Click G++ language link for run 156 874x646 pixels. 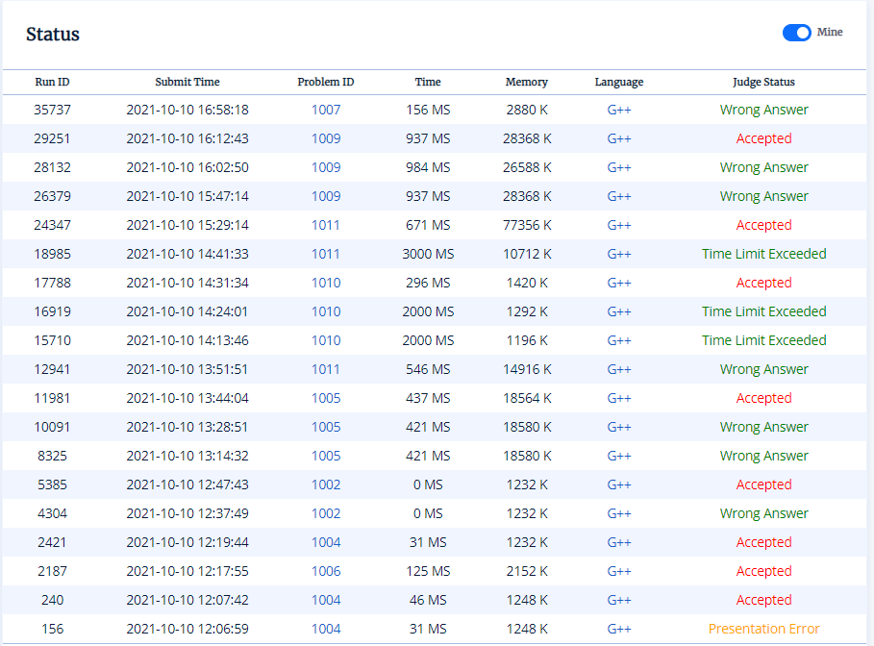click(x=619, y=629)
